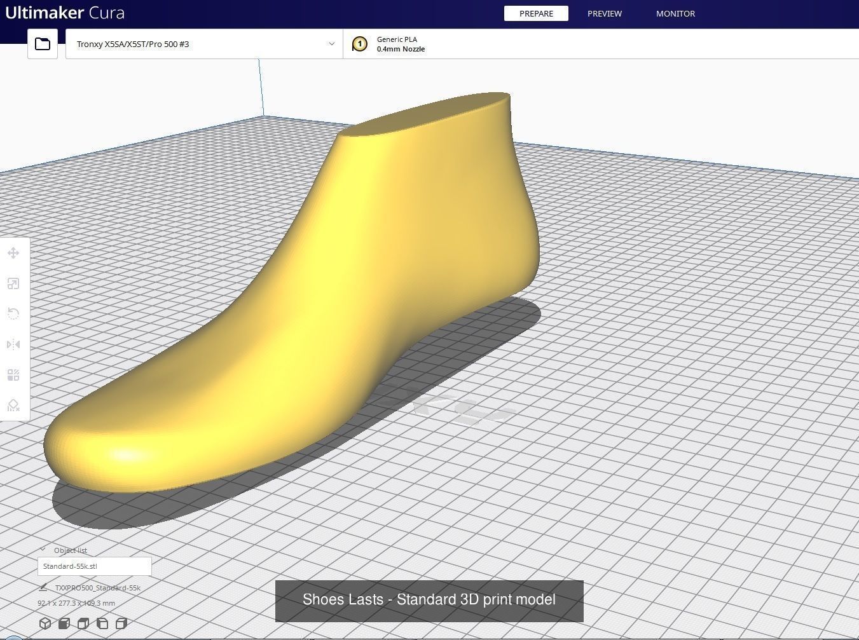The height and width of the screenshot is (640, 859).
Task: Switch to top view cube icon
Action: click(83, 623)
